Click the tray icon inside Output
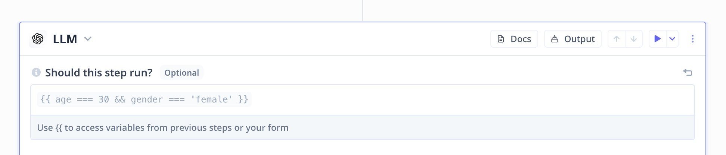The image size is (726, 155). tap(555, 39)
